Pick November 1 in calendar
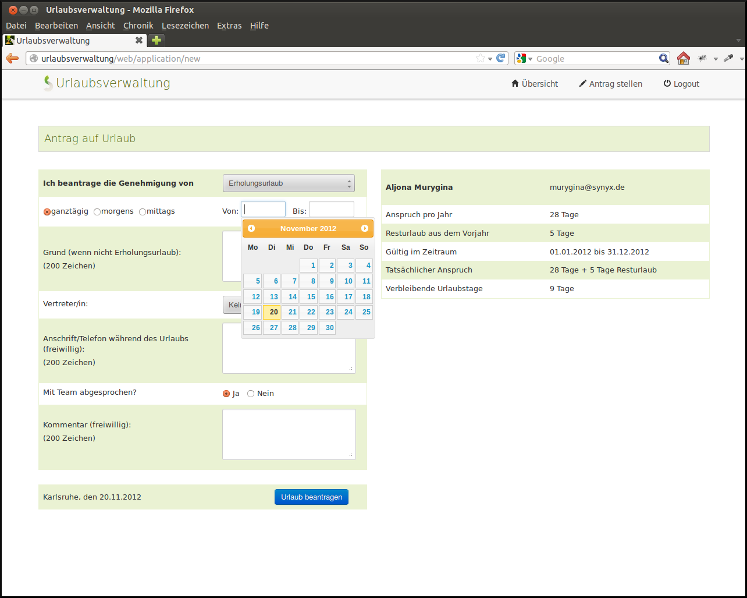Screen dimensions: 747x598 tap(309, 266)
